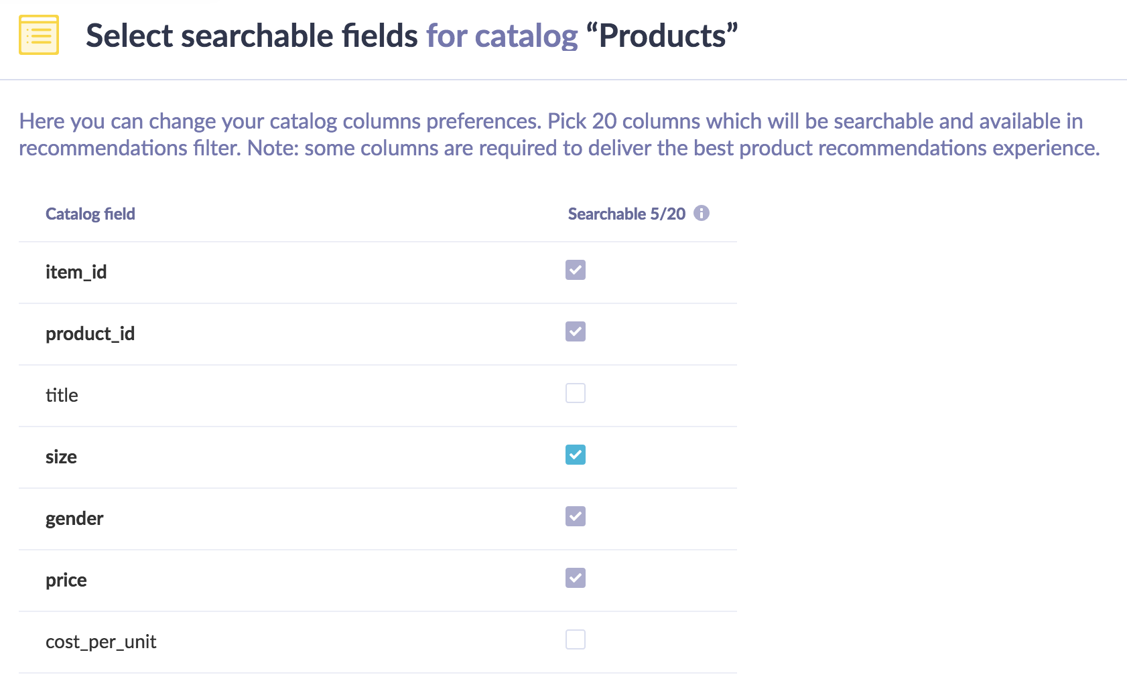Toggle the gender searchable checkbox
1127x691 pixels.
click(575, 516)
